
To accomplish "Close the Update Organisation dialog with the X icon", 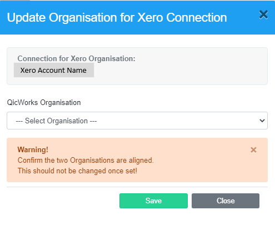I will 263,14.
